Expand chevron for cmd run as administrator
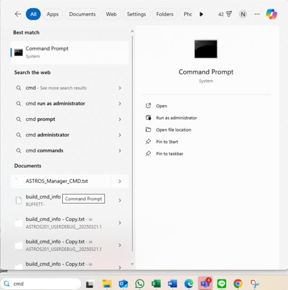Screen dimensions: 288x290 (x=120, y=104)
